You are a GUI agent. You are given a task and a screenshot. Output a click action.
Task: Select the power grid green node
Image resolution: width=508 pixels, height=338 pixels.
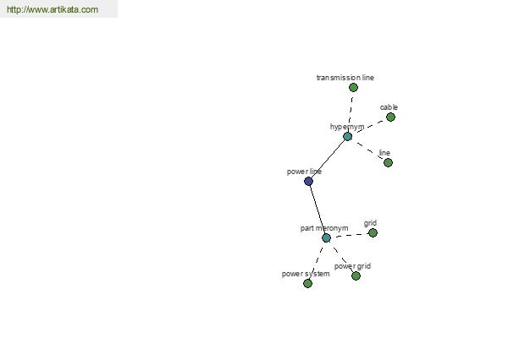coord(356,276)
